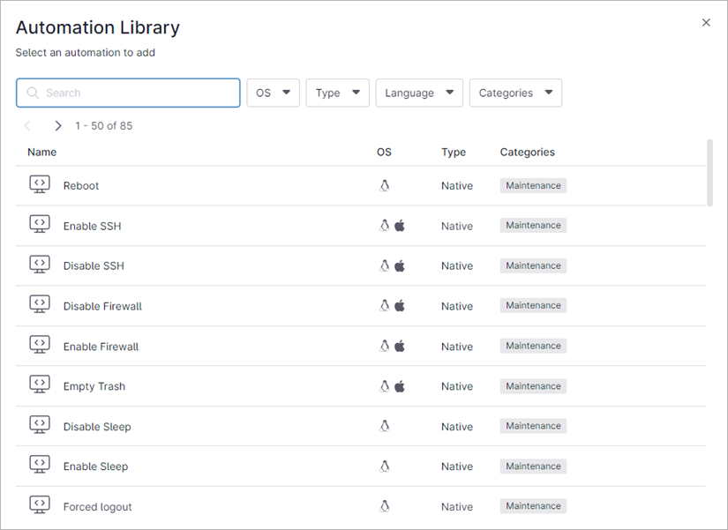Click the search magnifier icon

(x=32, y=93)
